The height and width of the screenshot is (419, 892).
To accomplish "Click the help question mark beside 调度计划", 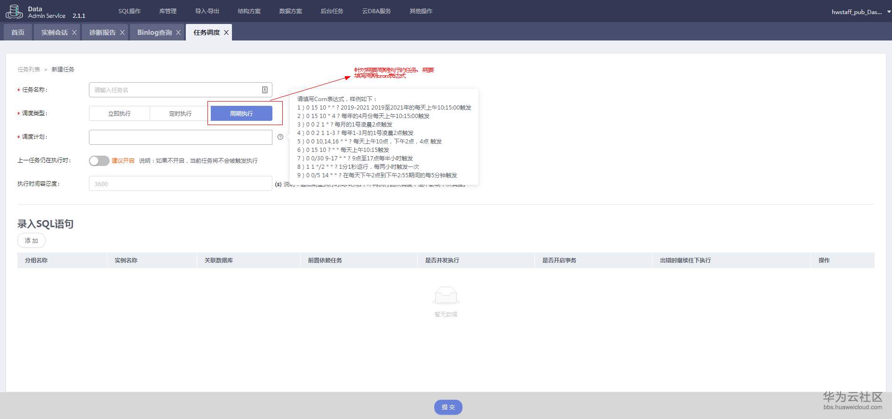I will pyautogui.click(x=280, y=137).
